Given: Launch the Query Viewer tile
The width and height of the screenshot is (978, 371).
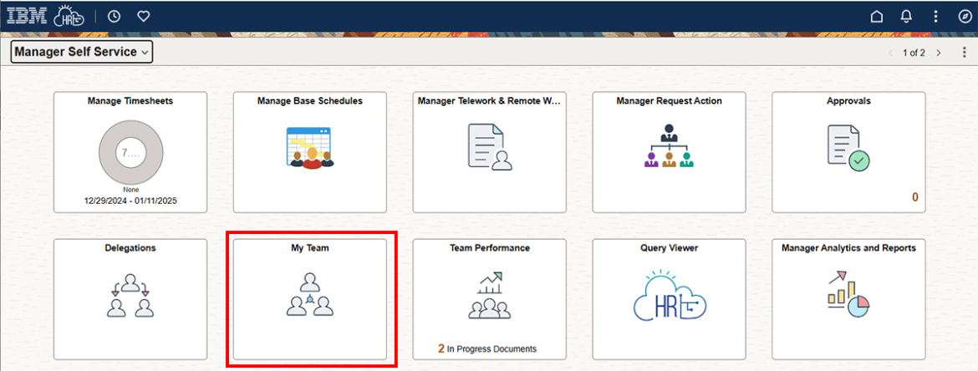Looking at the screenshot, I should pyautogui.click(x=668, y=299).
